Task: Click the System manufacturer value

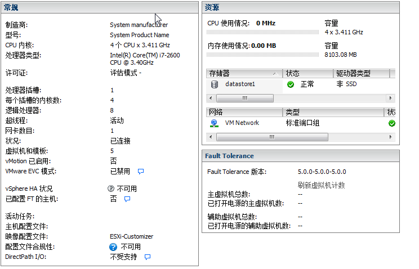Action: [x=139, y=25]
